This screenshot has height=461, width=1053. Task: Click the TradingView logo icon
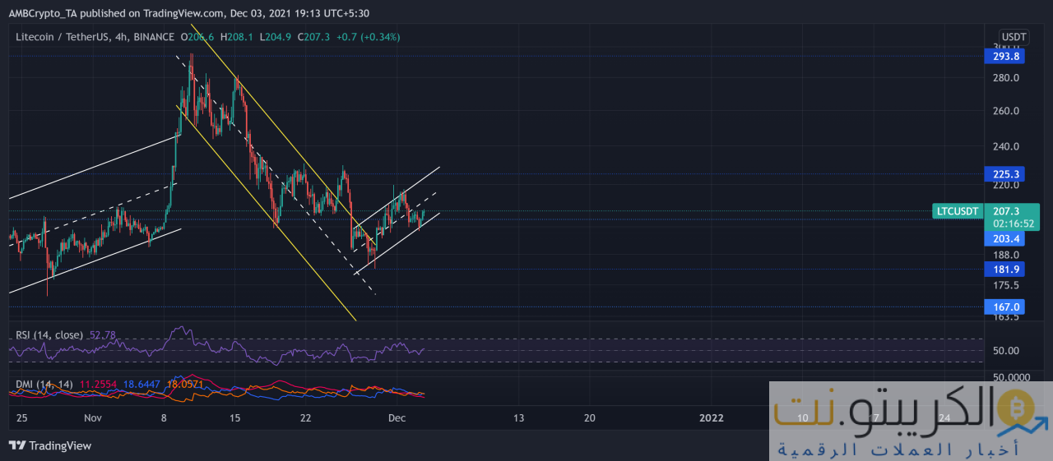tap(17, 445)
